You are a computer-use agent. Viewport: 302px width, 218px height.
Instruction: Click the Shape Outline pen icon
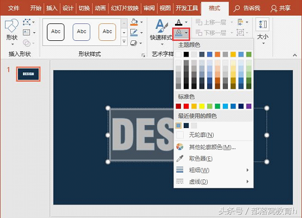click(134, 32)
